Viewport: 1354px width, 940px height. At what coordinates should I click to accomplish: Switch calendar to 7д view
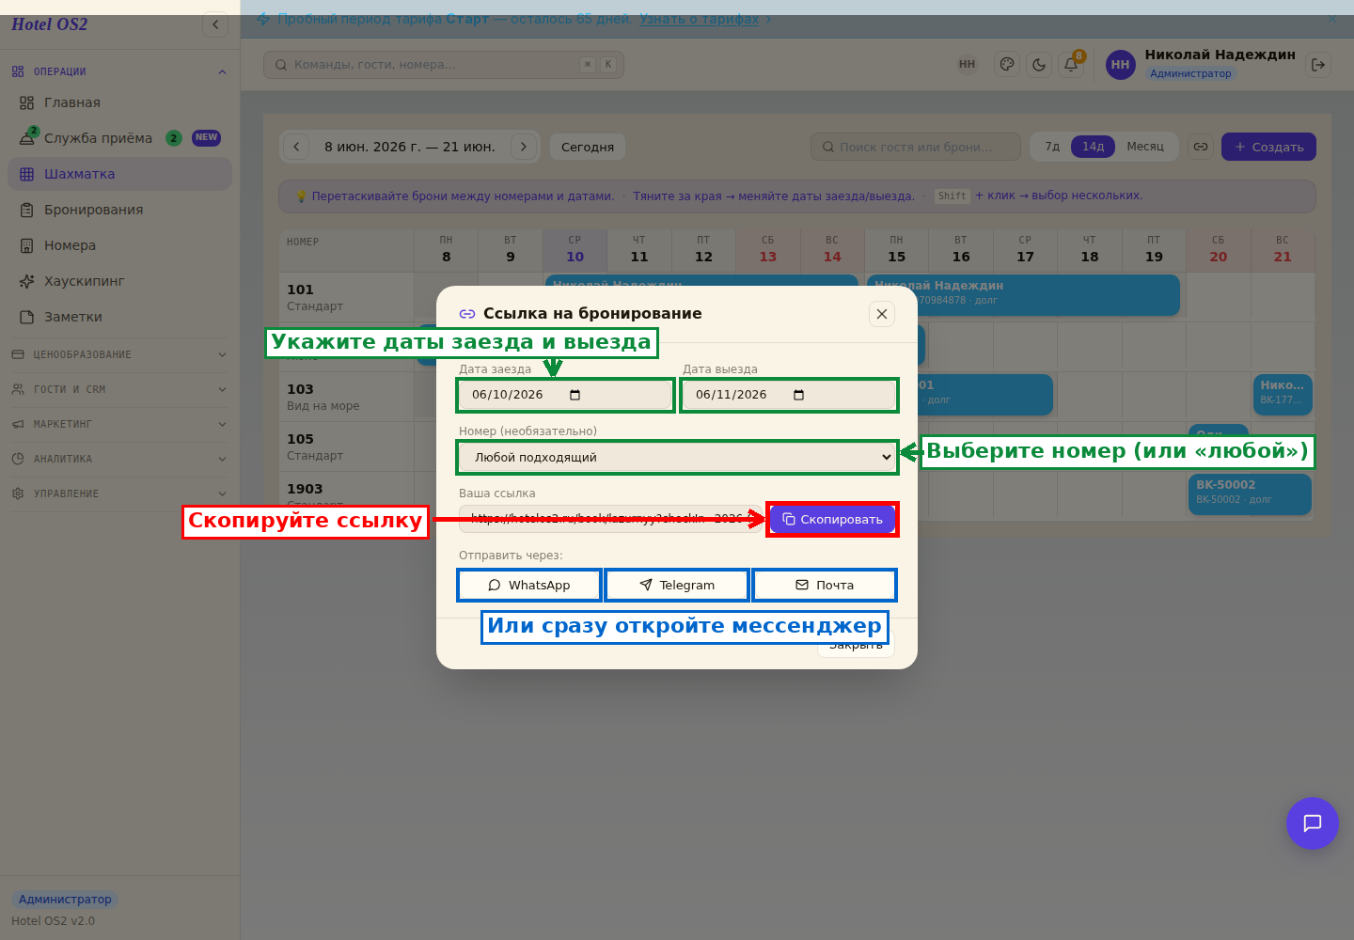[x=1052, y=147]
